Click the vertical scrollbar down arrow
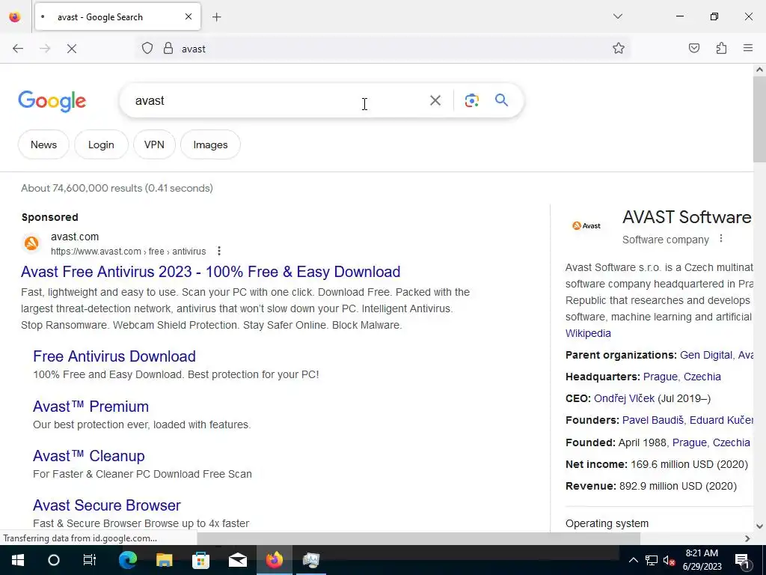This screenshot has height=575, width=766. (x=759, y=526)
